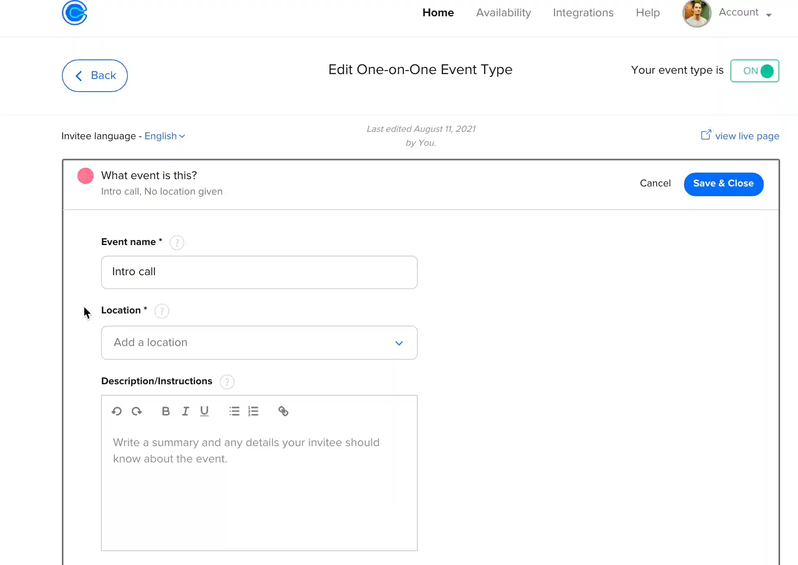This screenshot has height=565, width=798.
Task: Insert a bulleted list in description
Action: [234, 411]
